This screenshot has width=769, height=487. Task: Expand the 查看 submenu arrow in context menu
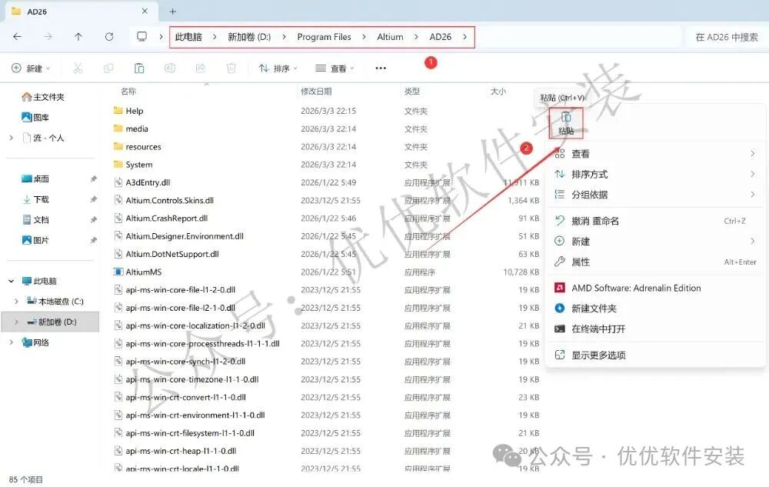(x=752, y=154)
